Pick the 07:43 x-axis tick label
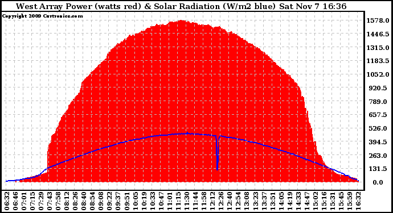Screen dimensions: 393x213 click(50, 201)
